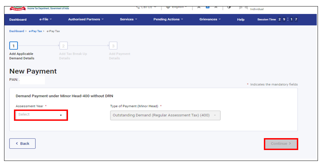Expand the Grievances menu
The width and height of the screenshot is (321, 165).
210,19
